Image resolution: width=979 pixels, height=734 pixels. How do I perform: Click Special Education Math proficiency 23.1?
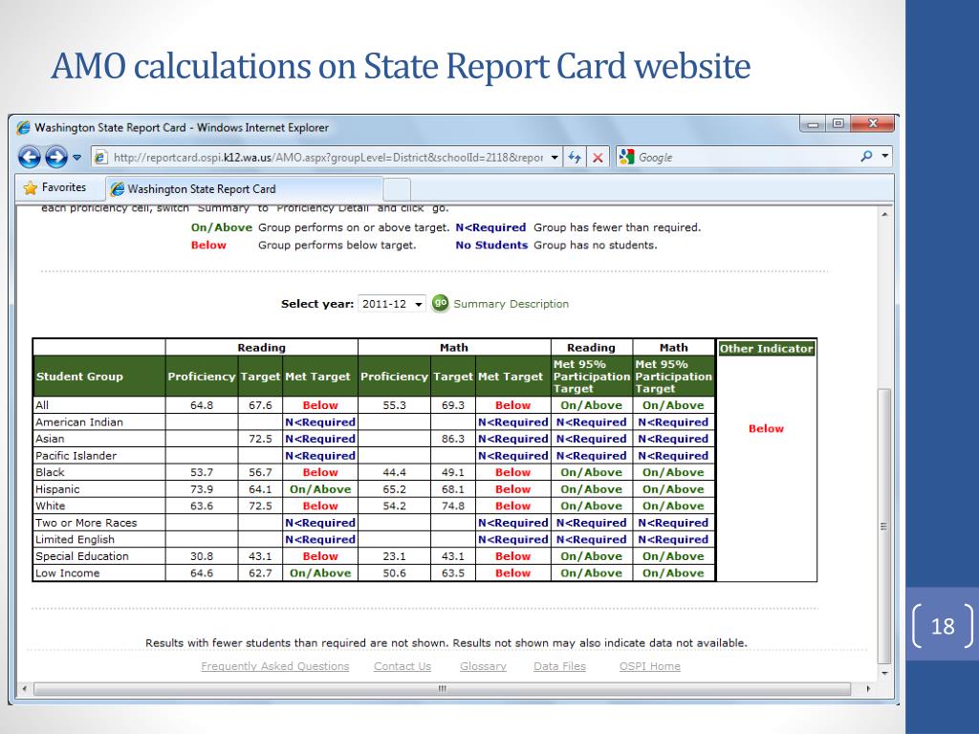pos(394,556)
